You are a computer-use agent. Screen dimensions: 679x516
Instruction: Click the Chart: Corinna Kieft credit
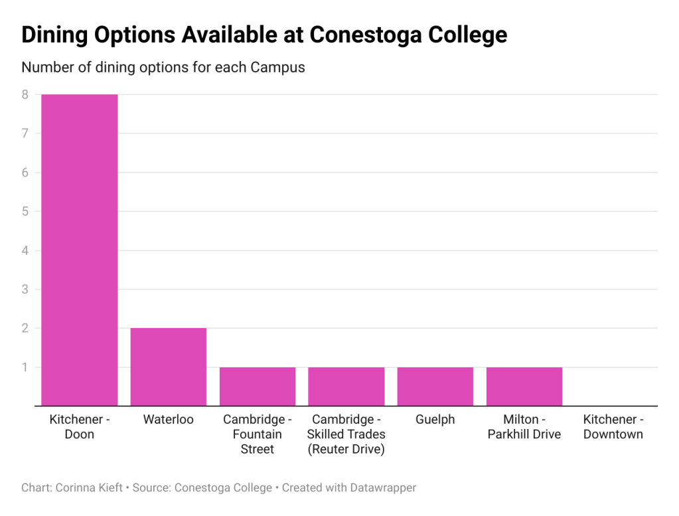pyautogui.click(x=72, y=487)
